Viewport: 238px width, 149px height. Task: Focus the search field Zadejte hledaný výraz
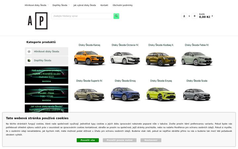click(82, 16)
